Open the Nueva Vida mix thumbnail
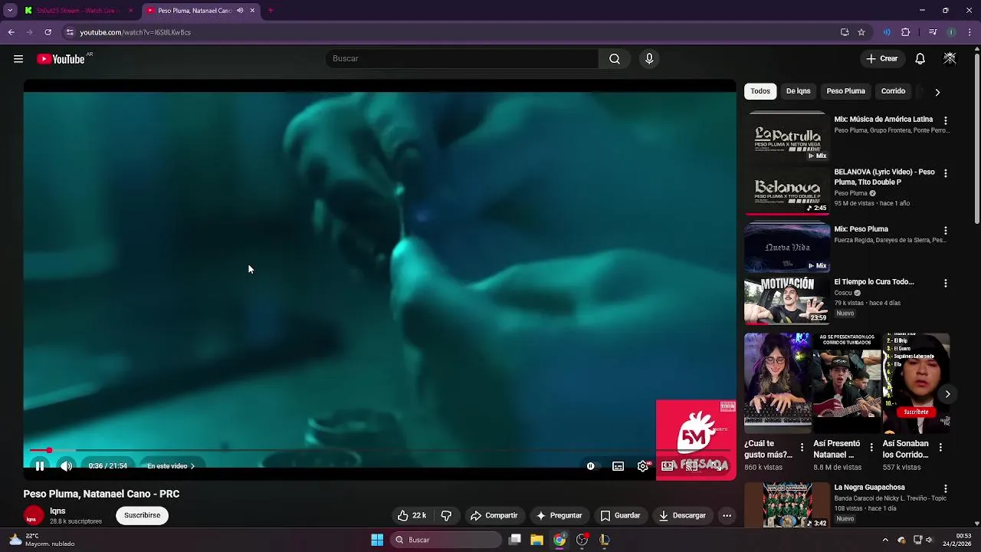Image resolution: width=981 pixels, height=552 pixels. coord(787,247)
